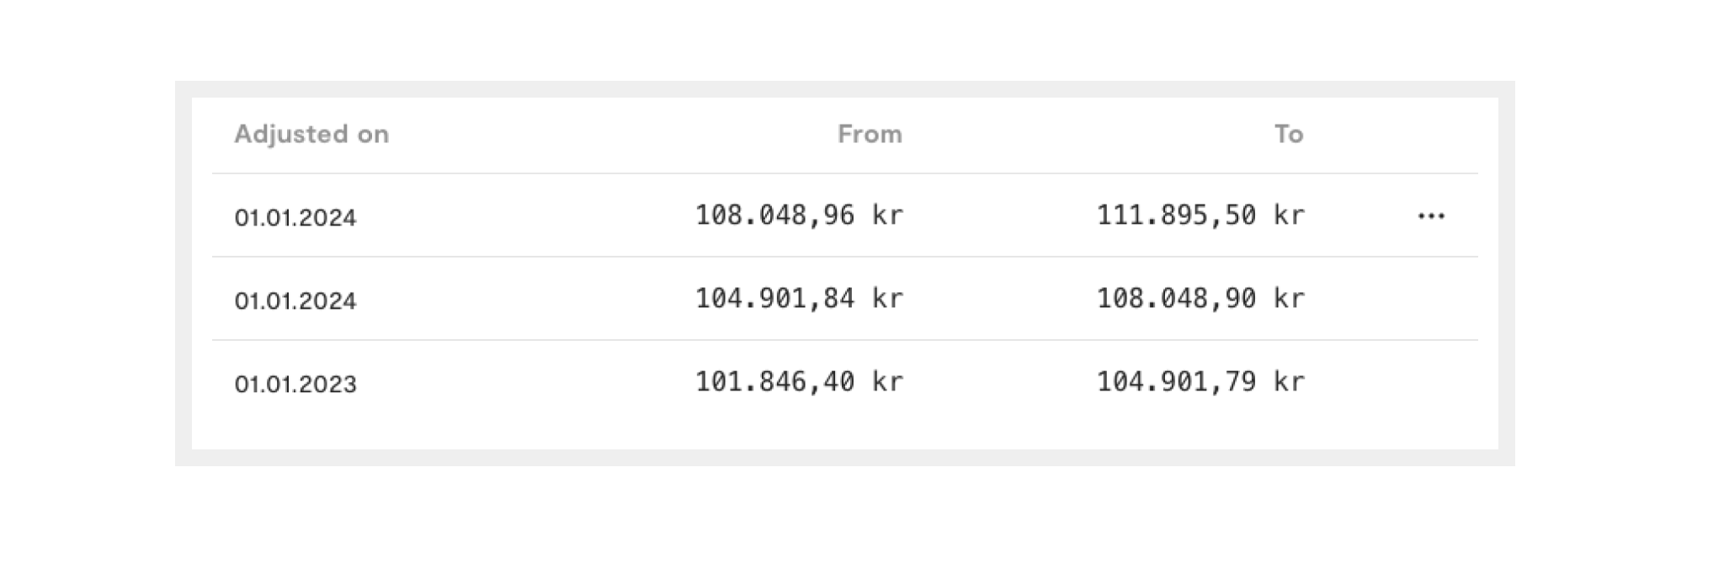
Task: Click the "kr" after 111.895,50
Action: pyautogui.click(x=1289, y=215)
